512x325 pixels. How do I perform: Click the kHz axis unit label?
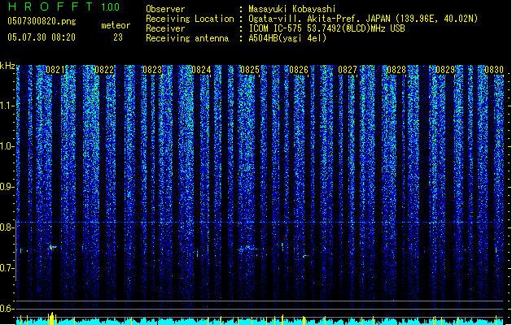coord(7,66)
